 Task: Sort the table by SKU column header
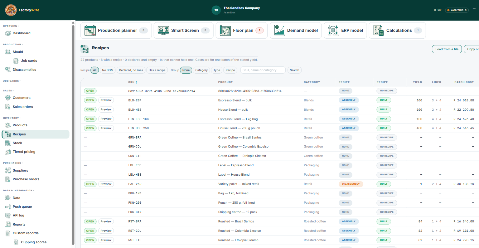click(133, 82)
